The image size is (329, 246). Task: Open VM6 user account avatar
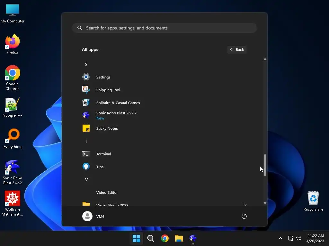pos(87,216)
